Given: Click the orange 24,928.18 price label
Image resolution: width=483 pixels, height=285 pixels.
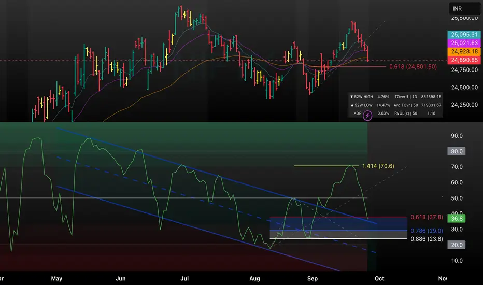Looking at the screenshot, I should pyautogui.click(x=464, y=51).
